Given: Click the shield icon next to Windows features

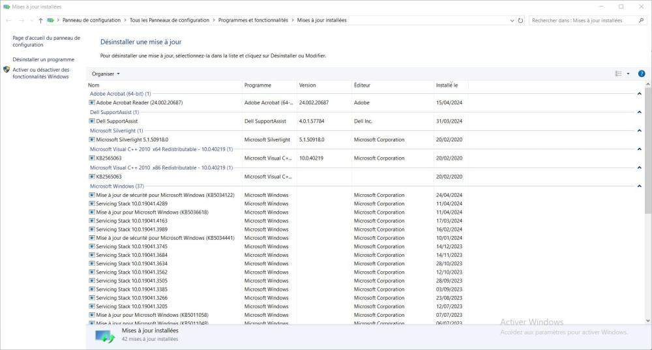Looking at the screenshot, I should point(7,70).
